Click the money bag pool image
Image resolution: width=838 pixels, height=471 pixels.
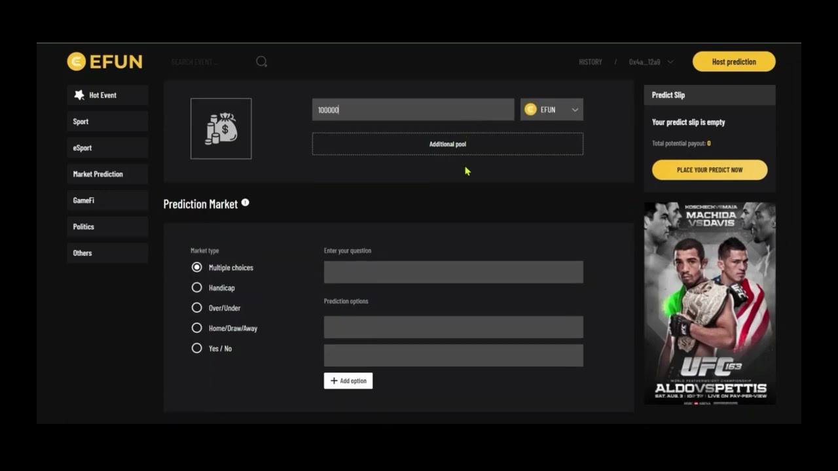point(221,128)
